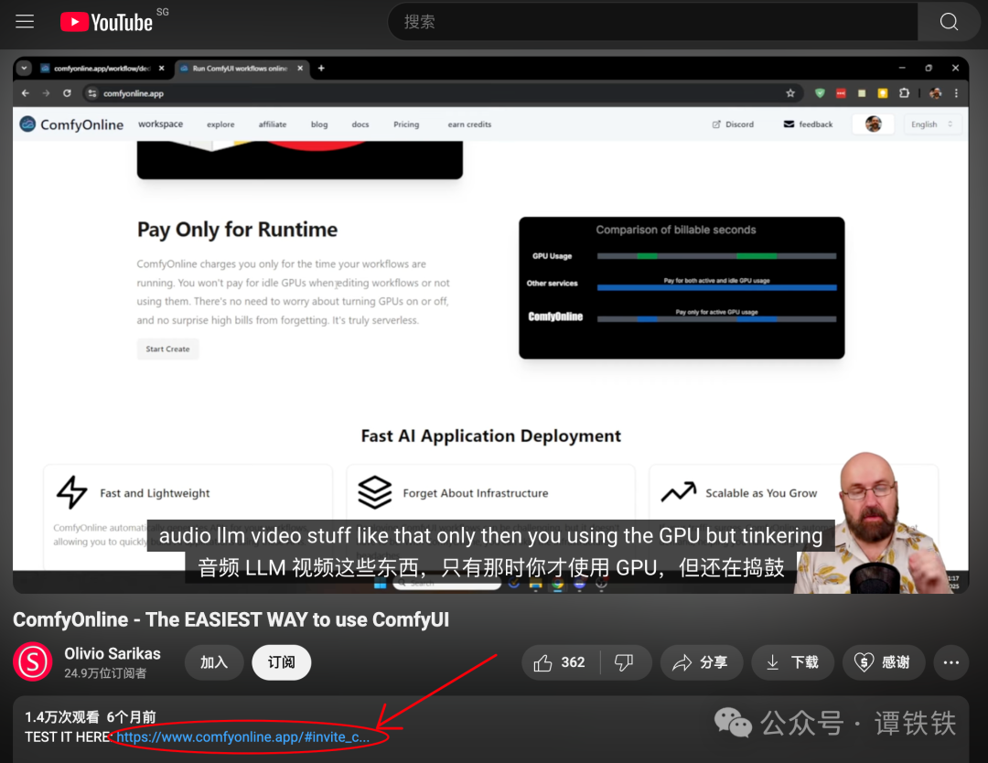
Task: Open the Discord link
Action: pyautogui.click(x=733, y=124)
